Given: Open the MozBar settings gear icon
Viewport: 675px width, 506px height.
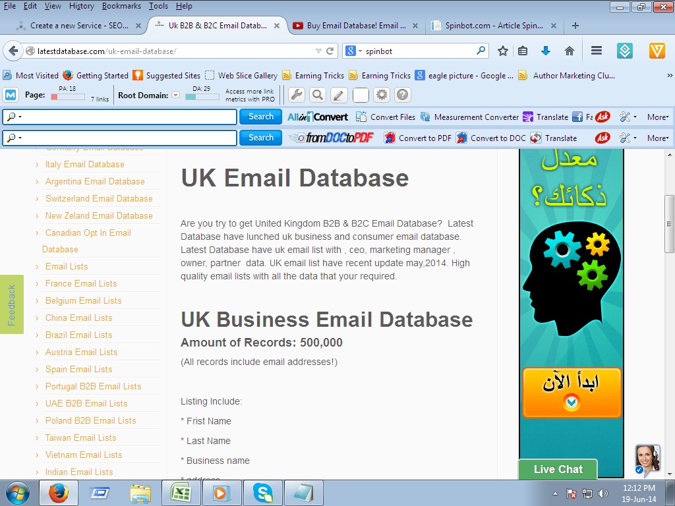Looking at the screenshot, I should click(x=382, y=95).
